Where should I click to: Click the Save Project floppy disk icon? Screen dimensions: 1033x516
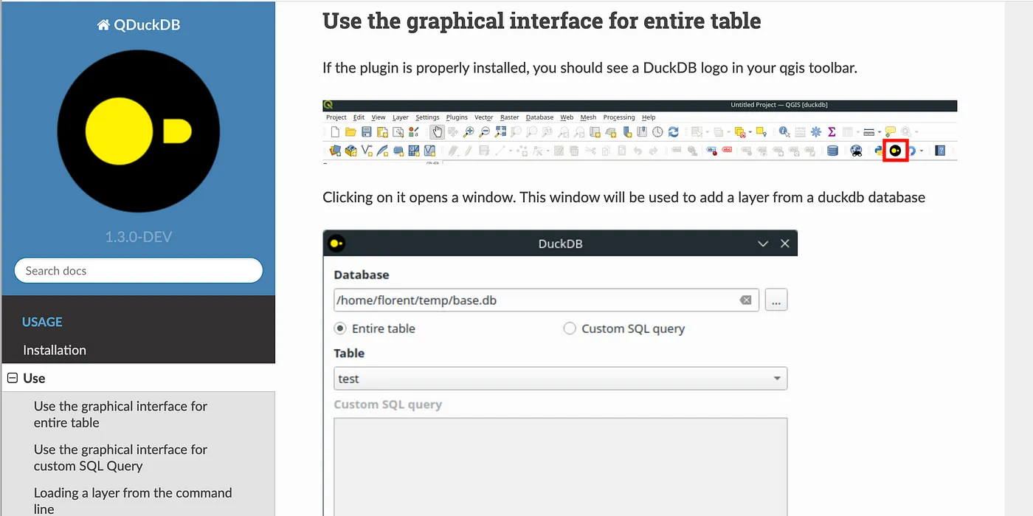point(367,132)
